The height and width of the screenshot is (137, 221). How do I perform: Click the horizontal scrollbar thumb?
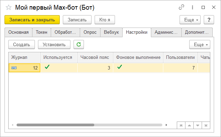(55, 125)
